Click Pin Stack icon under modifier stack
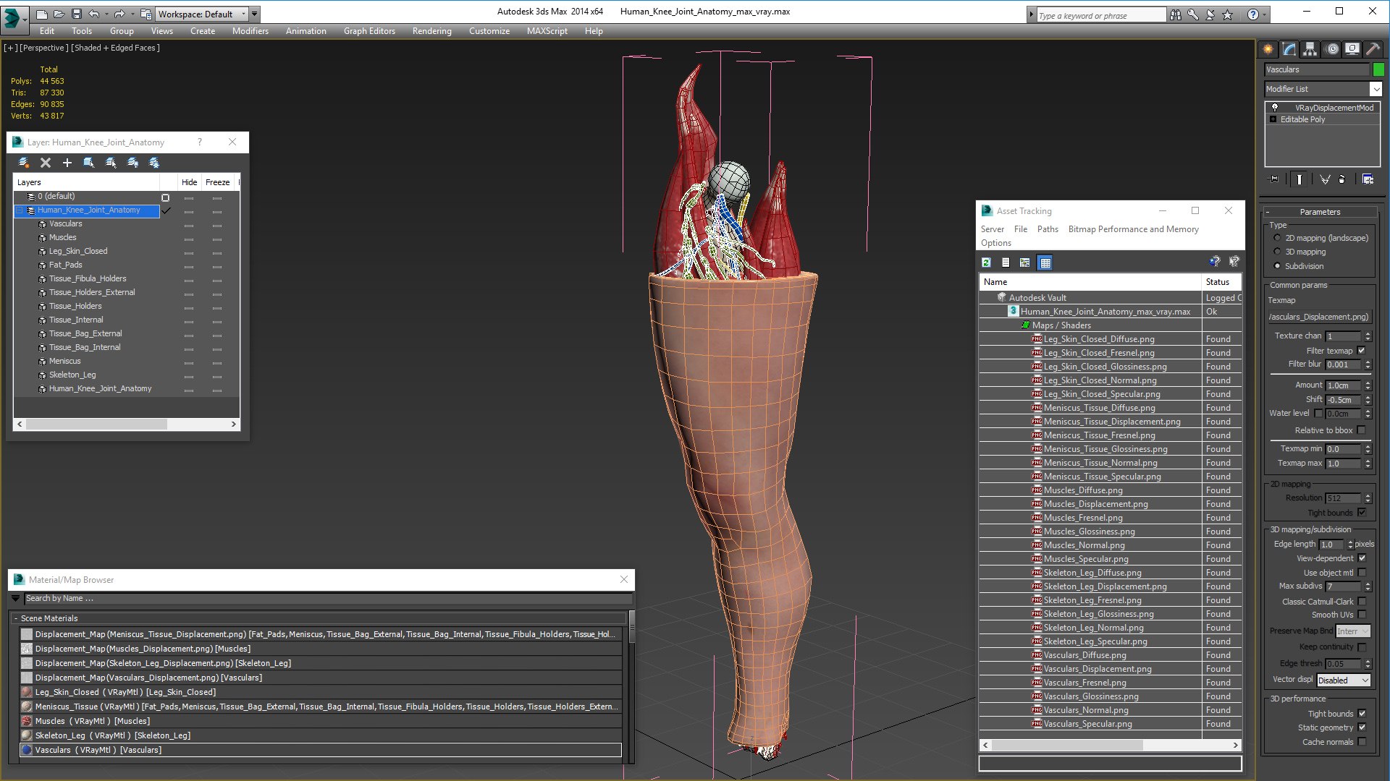The width and height of the screenshot is (1390, 781). coord(1274,179)
